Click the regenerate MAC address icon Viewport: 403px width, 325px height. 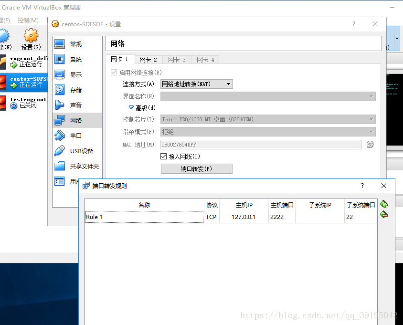pyautogui.click(x=370, y=145)
